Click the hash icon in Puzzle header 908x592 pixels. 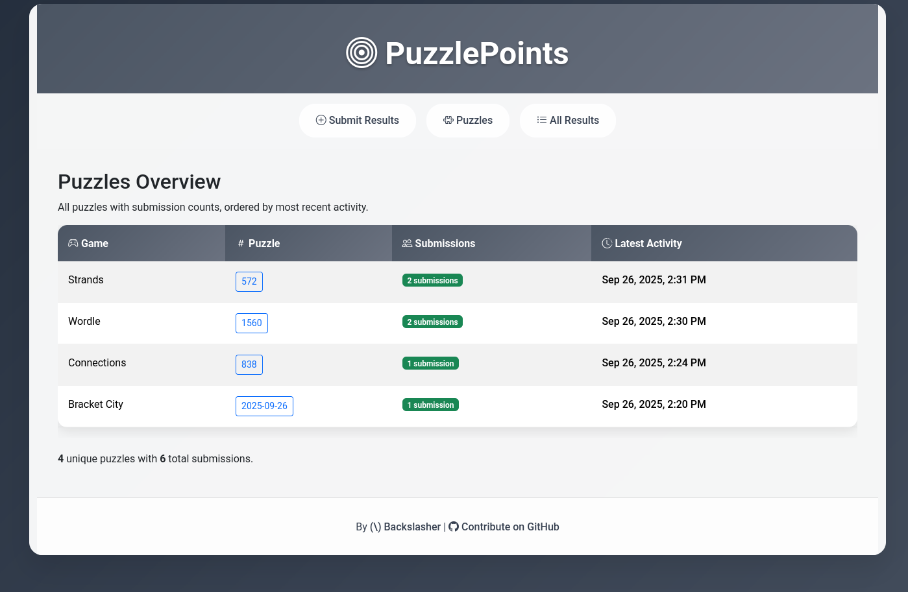[x=241, y=243]
